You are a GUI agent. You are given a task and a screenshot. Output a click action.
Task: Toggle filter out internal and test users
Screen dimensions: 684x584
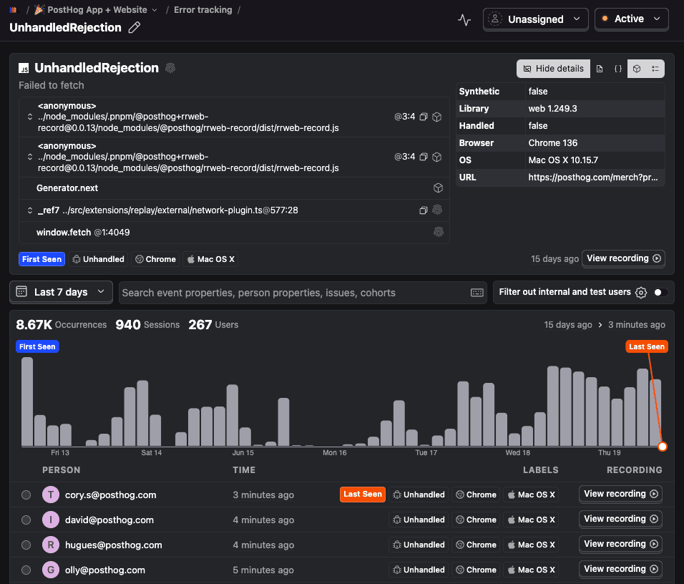(x=661, y=293)
